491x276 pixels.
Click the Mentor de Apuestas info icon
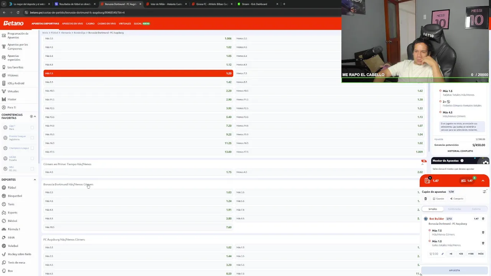tap(462, 161)
